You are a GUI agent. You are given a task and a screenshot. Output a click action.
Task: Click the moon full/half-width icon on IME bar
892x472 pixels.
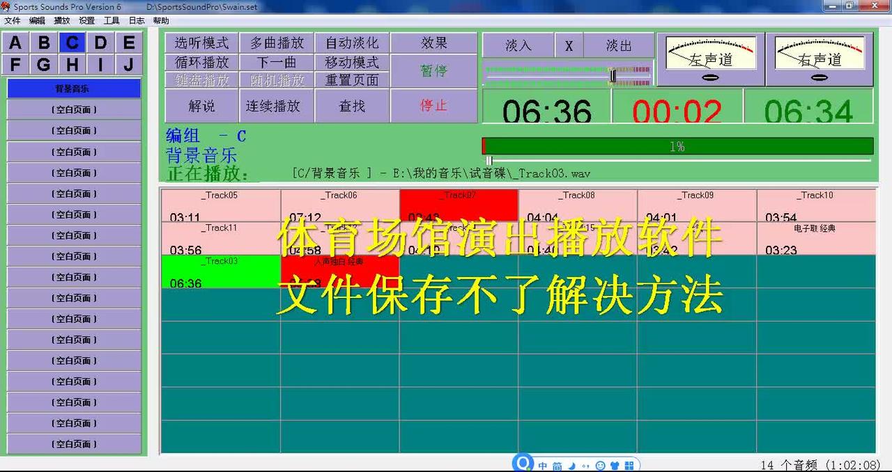tap(571, 465)
